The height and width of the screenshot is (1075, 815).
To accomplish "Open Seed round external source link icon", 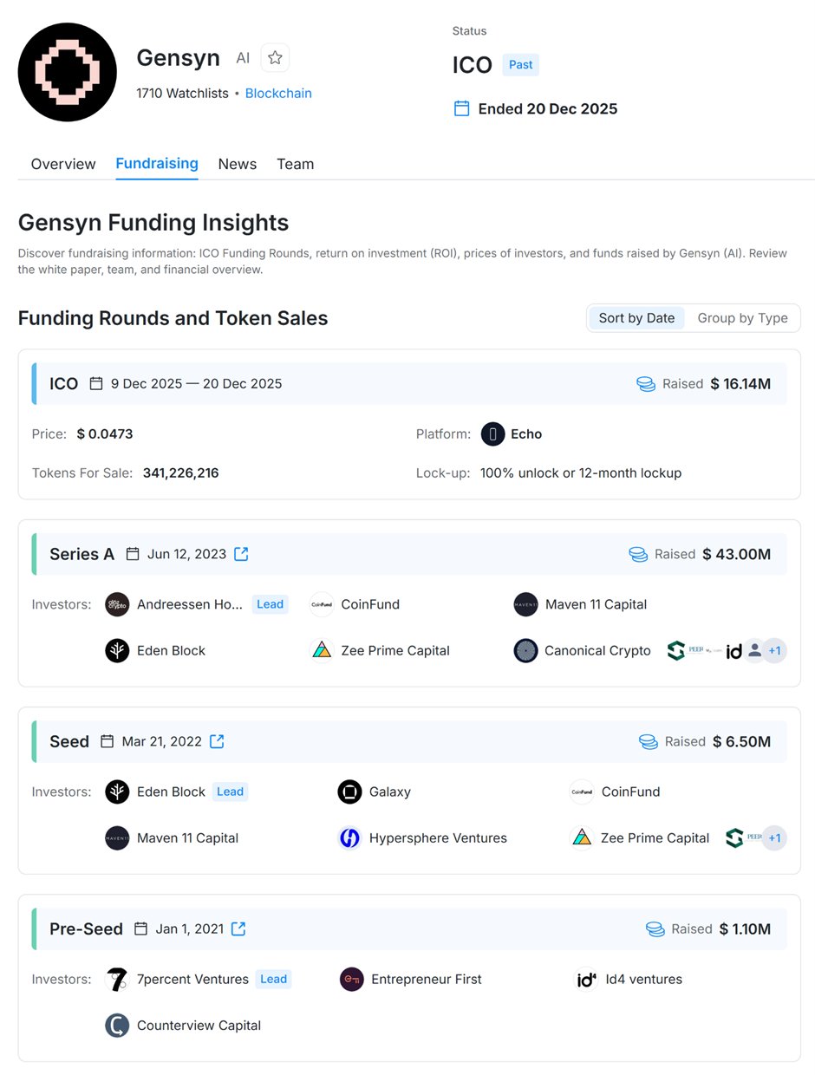I will [x=217, y=741].
